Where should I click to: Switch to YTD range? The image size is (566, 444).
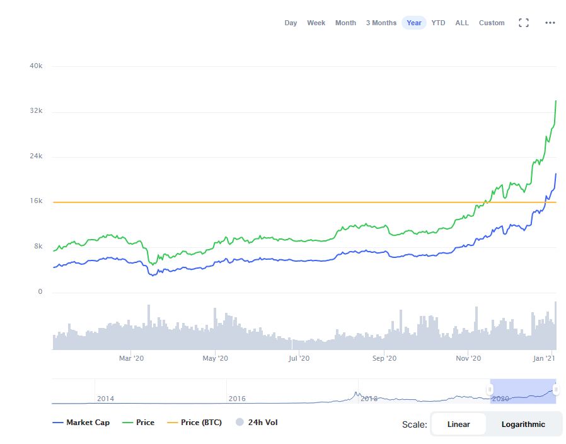click(438, 23)
